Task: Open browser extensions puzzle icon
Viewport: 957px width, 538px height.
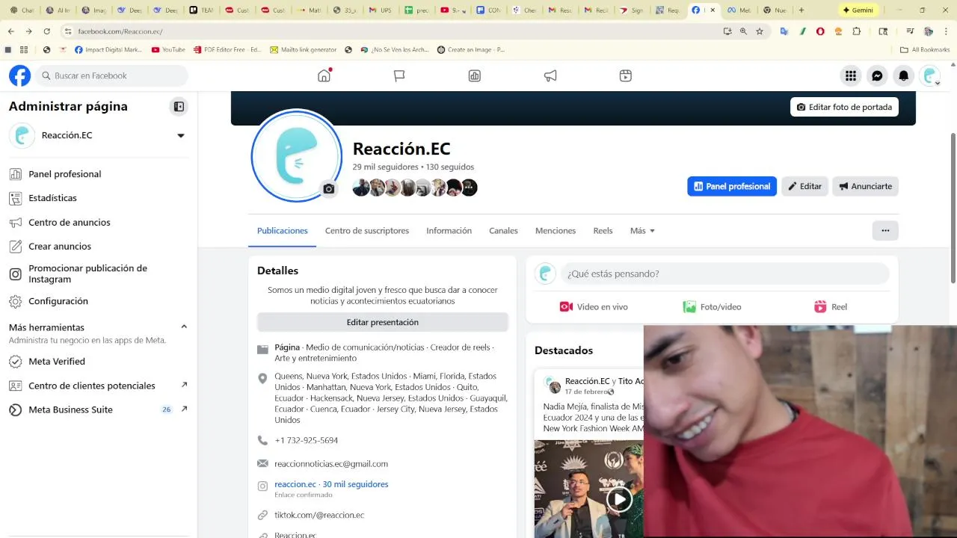Action: (857, 31)
